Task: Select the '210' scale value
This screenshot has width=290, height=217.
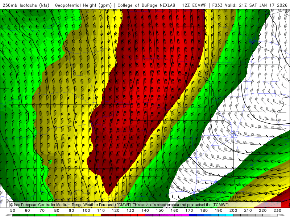Action: [x=248, y=210]
